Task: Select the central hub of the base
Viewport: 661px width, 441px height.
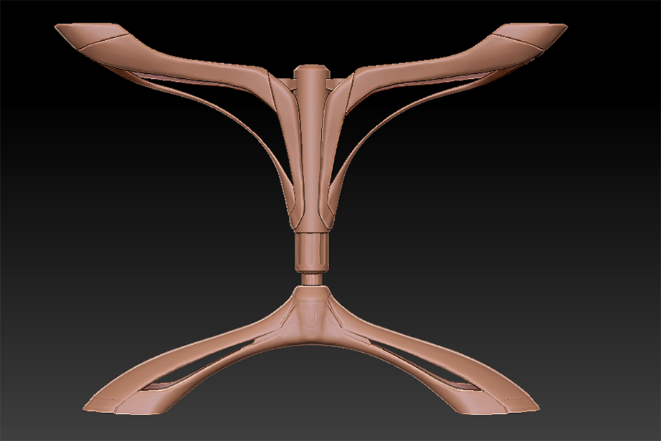Action: 312,316
